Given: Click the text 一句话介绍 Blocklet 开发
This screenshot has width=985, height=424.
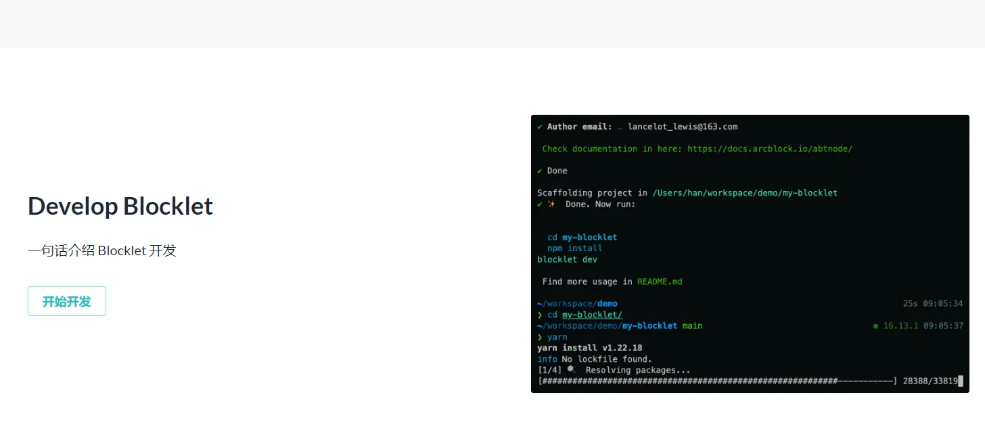Looking at the screenshot, I should click(102, 250).
